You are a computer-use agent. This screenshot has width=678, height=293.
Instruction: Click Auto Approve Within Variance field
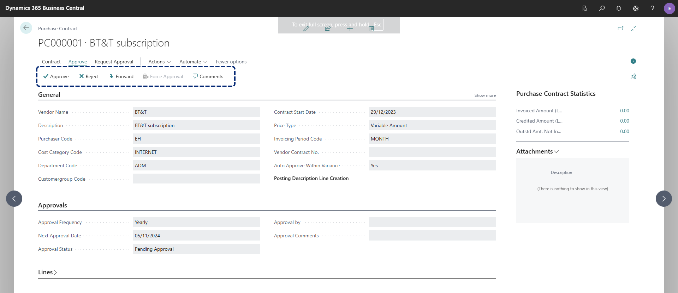(432, 166)
